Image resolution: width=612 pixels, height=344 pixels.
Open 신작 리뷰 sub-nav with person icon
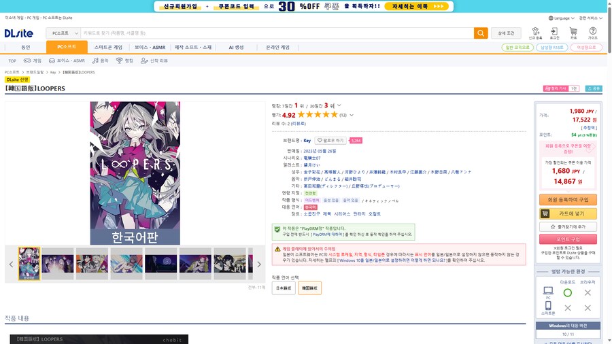tap(154, 61)
